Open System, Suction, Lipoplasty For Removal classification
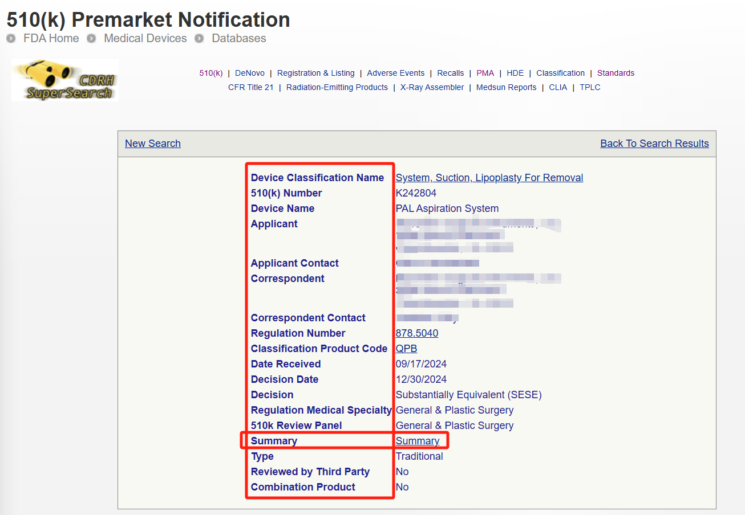745x515 pixels. click(489, 178)
